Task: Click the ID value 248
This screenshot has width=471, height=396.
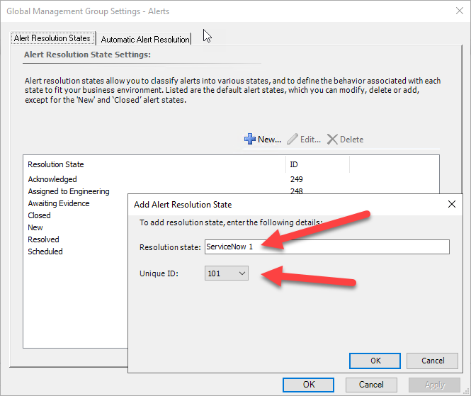Action: [x=297, y=191]
